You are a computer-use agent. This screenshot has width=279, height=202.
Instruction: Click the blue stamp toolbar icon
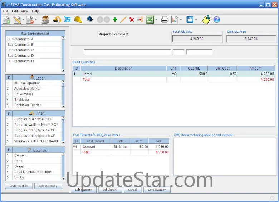click(89, 19)
